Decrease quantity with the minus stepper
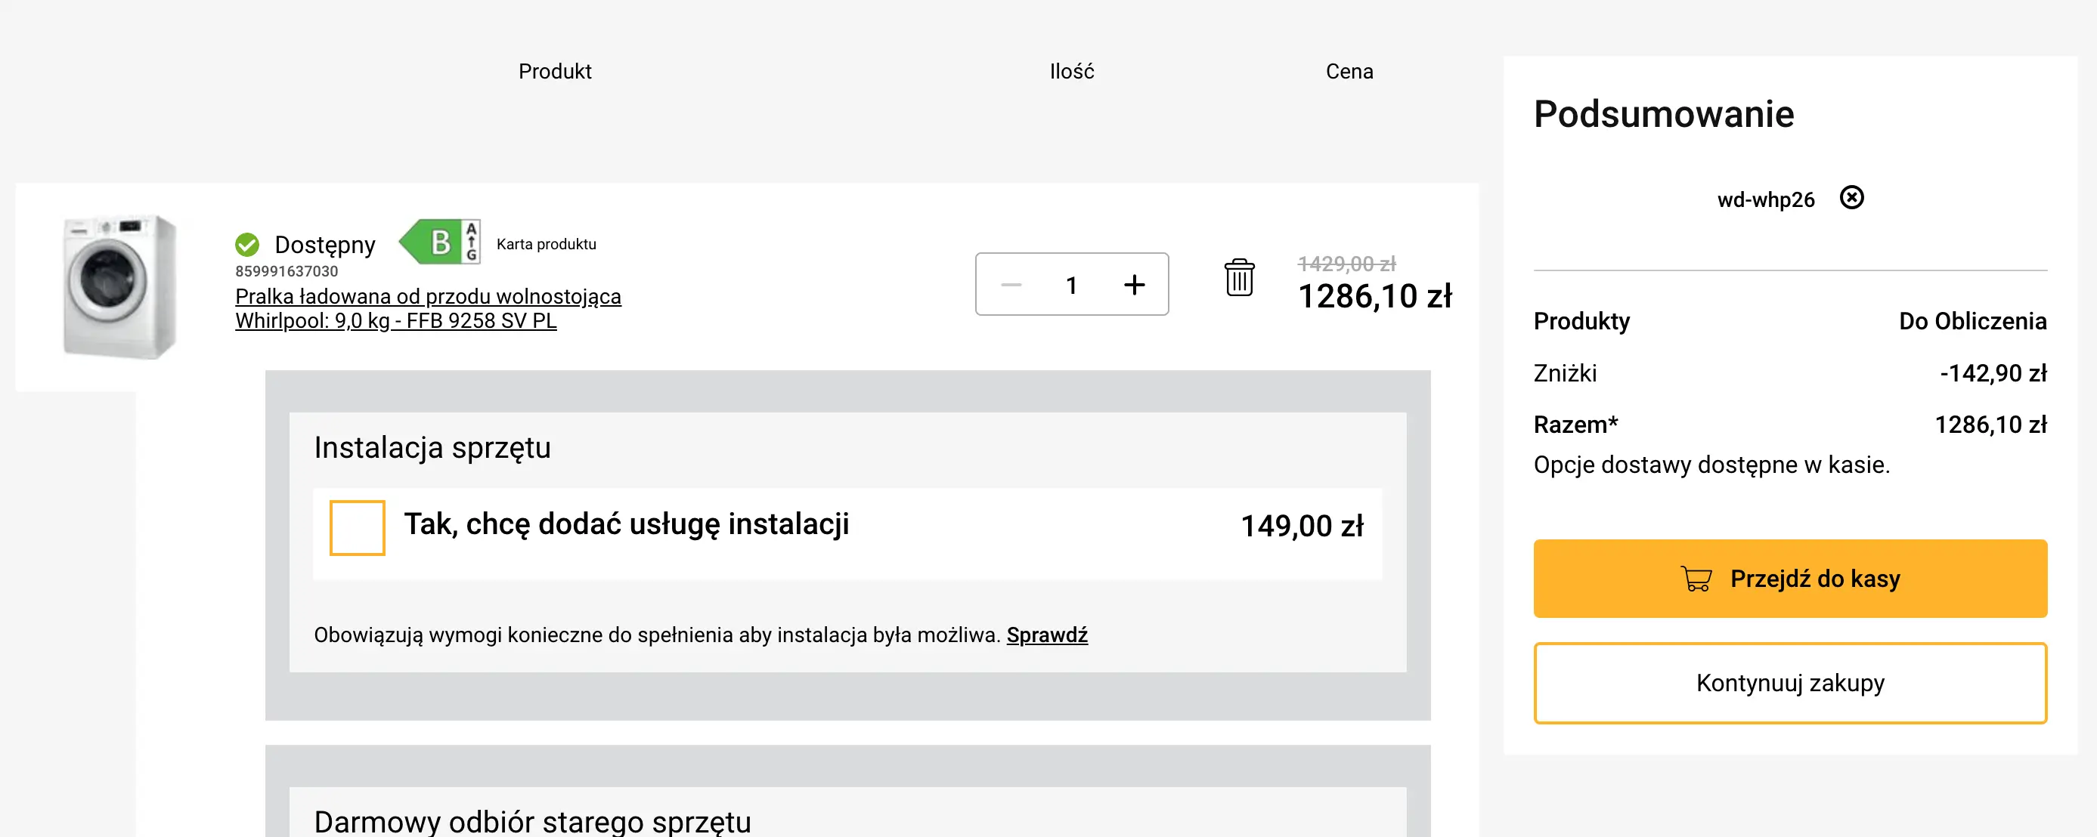The width and height of the screenshot is (2097, 837). pyautogui.click(x=1009, y=285)
